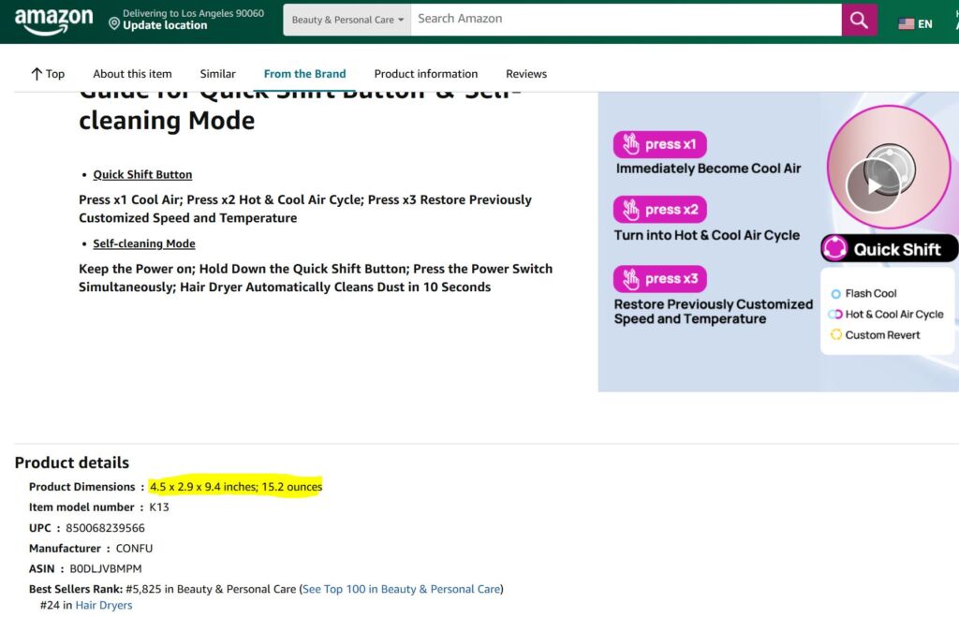Select the About this item tab
Screen dimensions: 959x617
pos(132,74)
